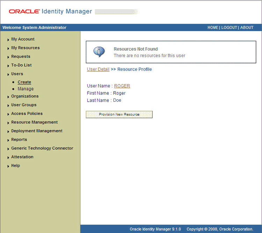Expand the User Groups arrow

(8, 106)
